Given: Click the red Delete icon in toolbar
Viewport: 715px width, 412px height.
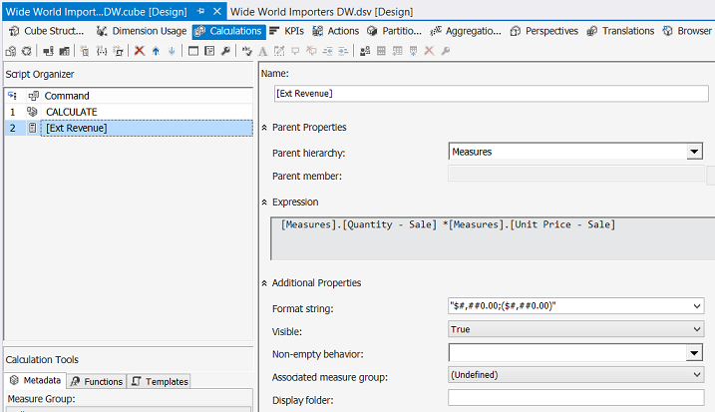Looking at the screenshot, I should pos(140,50).
